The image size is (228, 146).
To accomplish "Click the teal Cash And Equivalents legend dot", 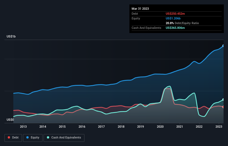I will pos(48,137).
